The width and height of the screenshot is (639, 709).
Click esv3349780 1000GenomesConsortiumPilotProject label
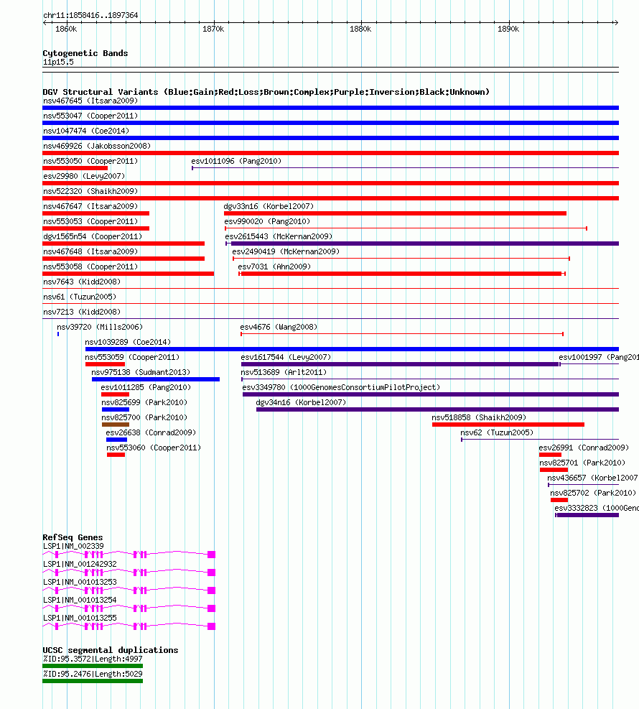tap(341, 387)
